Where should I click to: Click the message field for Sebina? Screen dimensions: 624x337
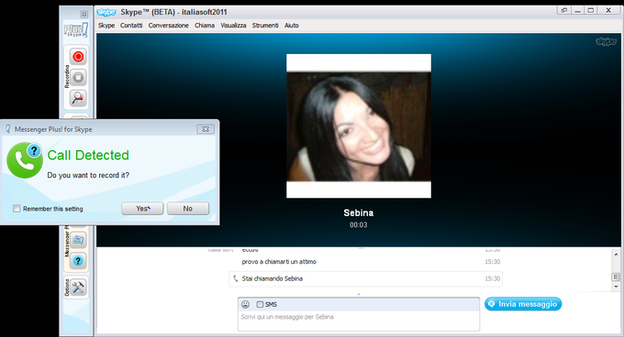359,321
